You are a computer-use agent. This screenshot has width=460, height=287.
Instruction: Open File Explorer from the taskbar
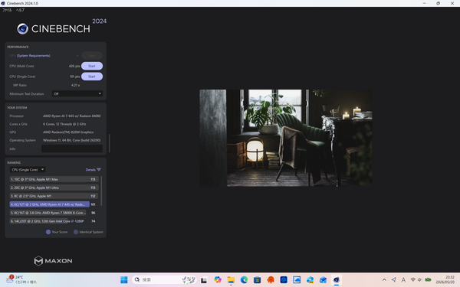point(231,280)
